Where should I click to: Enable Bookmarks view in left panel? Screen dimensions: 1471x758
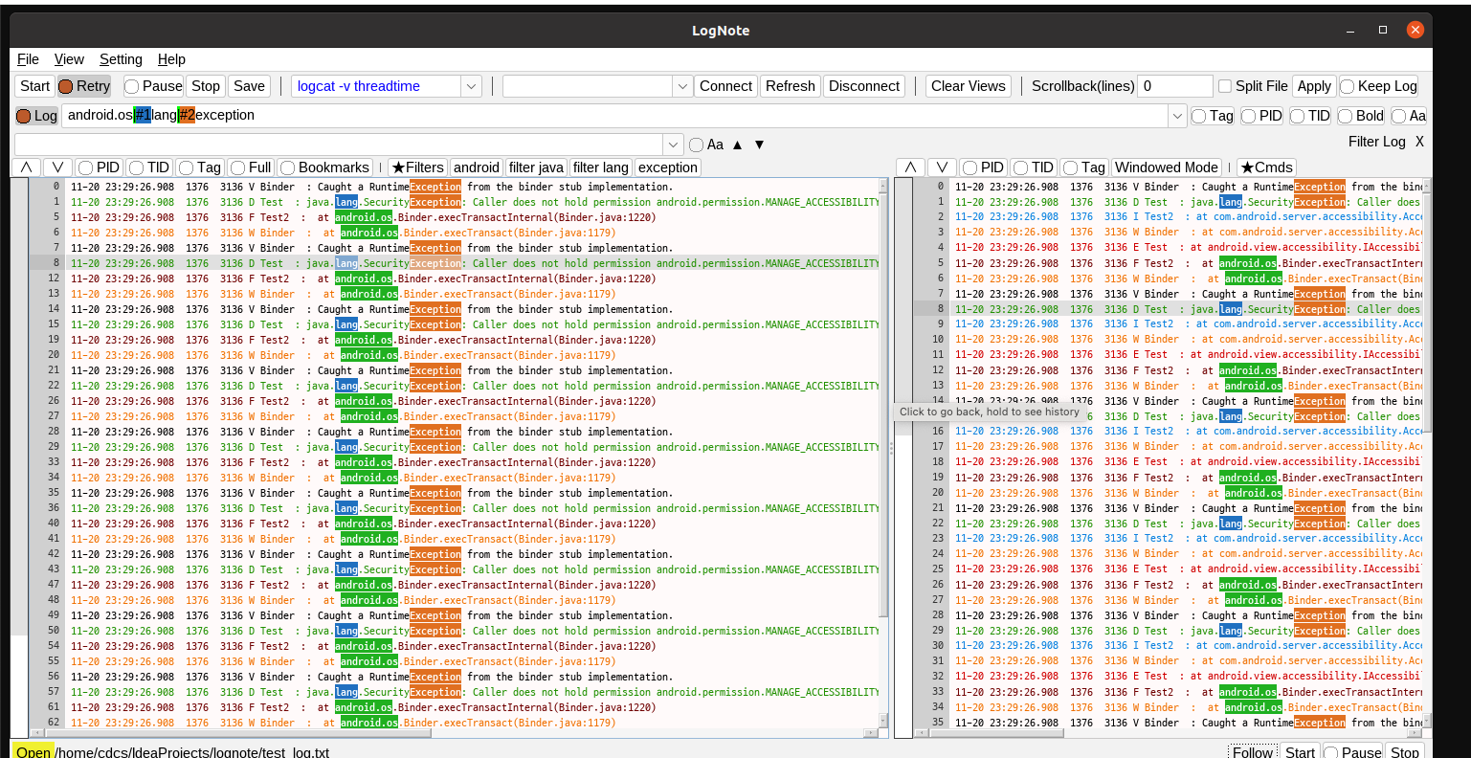(x=325, y=167)
